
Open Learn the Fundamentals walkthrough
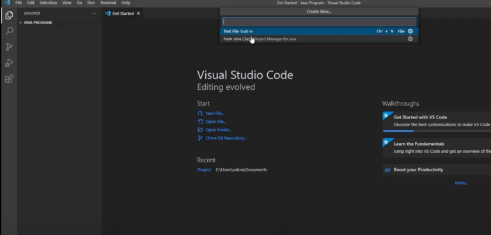tap(437, 148)
